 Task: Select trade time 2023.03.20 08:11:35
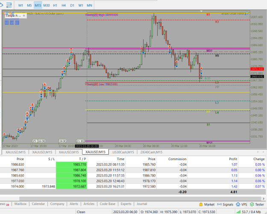(110, 164)
